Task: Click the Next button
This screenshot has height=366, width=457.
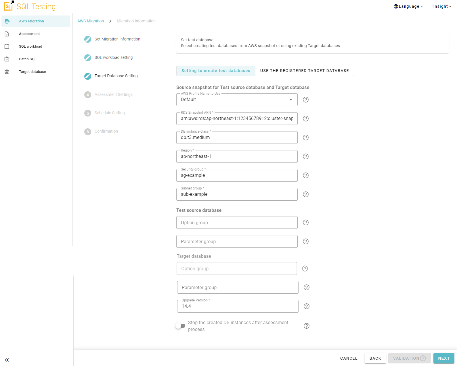Action: click(x=444, y=358)
